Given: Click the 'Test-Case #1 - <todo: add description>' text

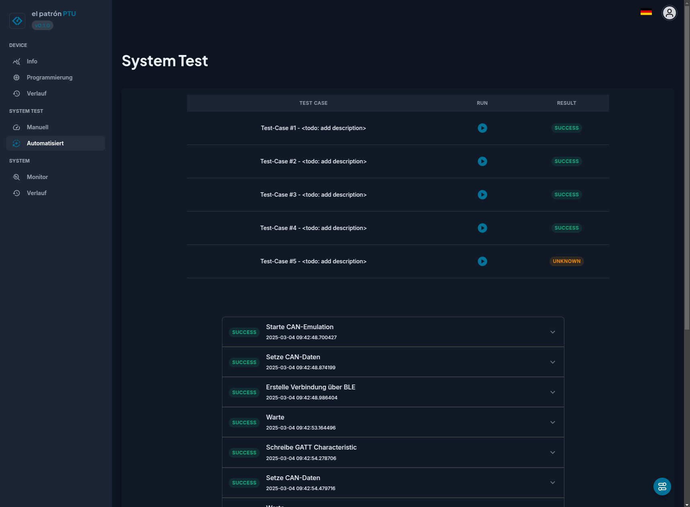Looking at the screenshot, I should [x=313, y=128].
